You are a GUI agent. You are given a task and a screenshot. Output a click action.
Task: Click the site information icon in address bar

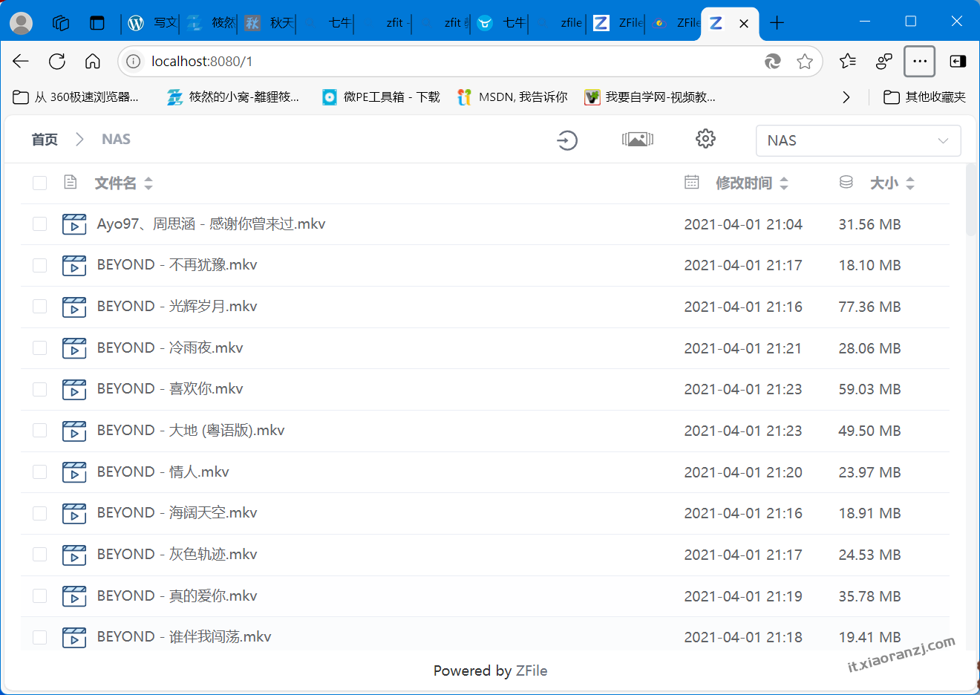(x=133, y=62)
